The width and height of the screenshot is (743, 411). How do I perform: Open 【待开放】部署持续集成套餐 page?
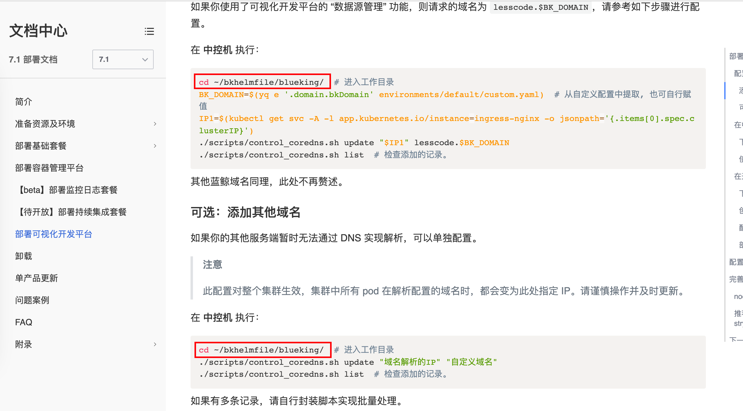pyautogui.click(x=72, y=212)
